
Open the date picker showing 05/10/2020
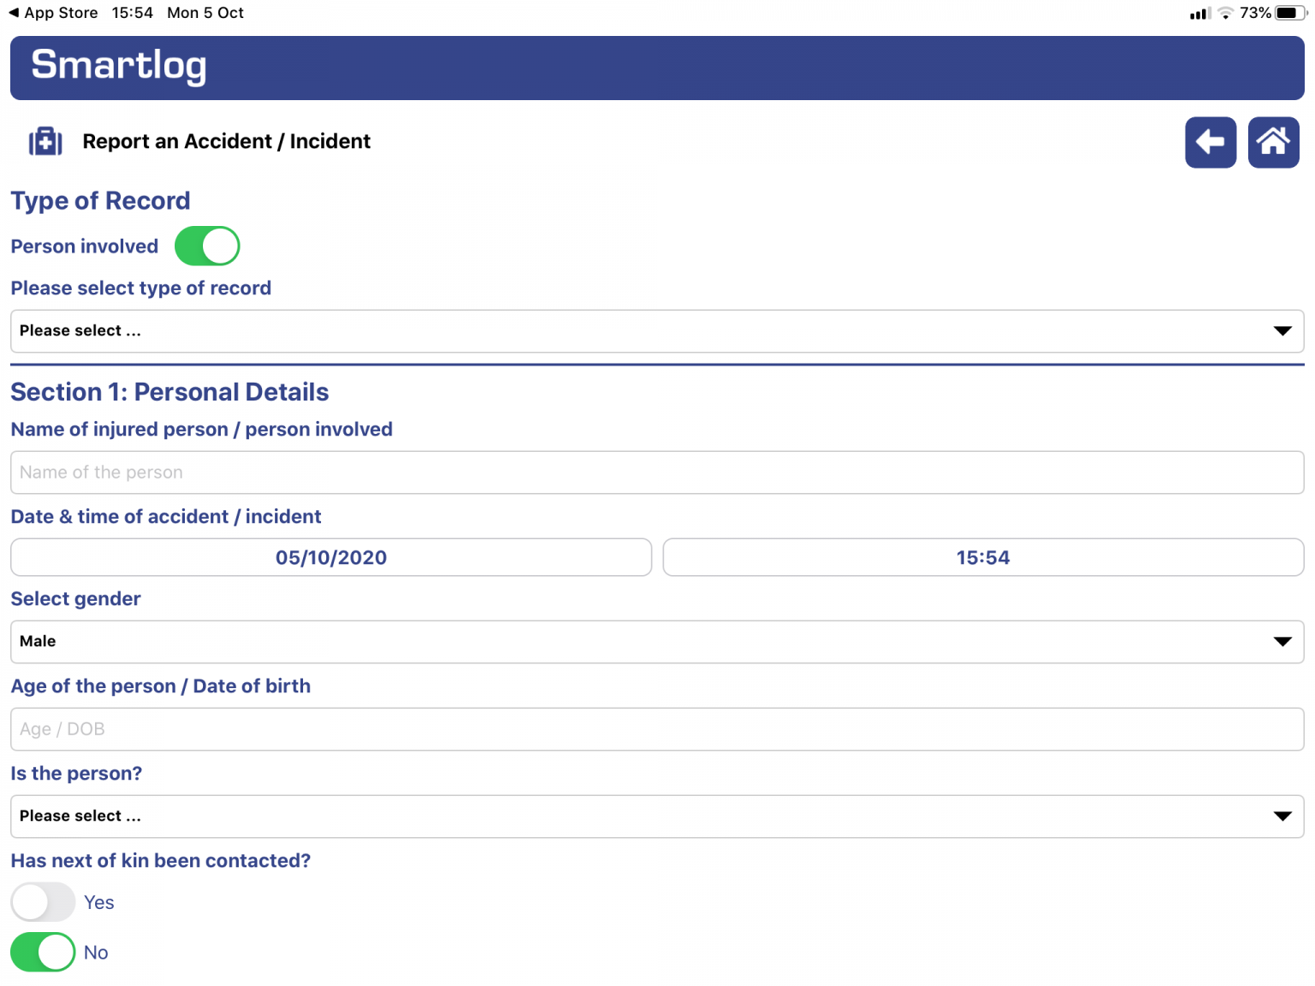coord(330,557)
